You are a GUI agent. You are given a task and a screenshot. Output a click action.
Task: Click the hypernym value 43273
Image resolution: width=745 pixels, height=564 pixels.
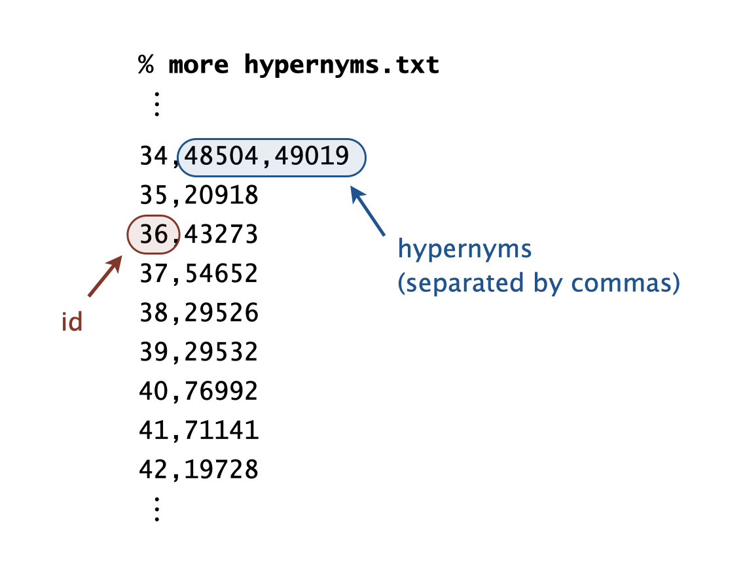(221, 234)
